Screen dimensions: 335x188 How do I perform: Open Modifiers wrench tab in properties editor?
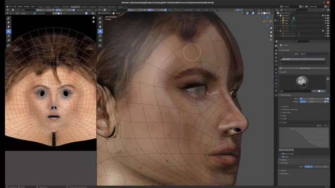pyautogui.click(x=276, y=73)
